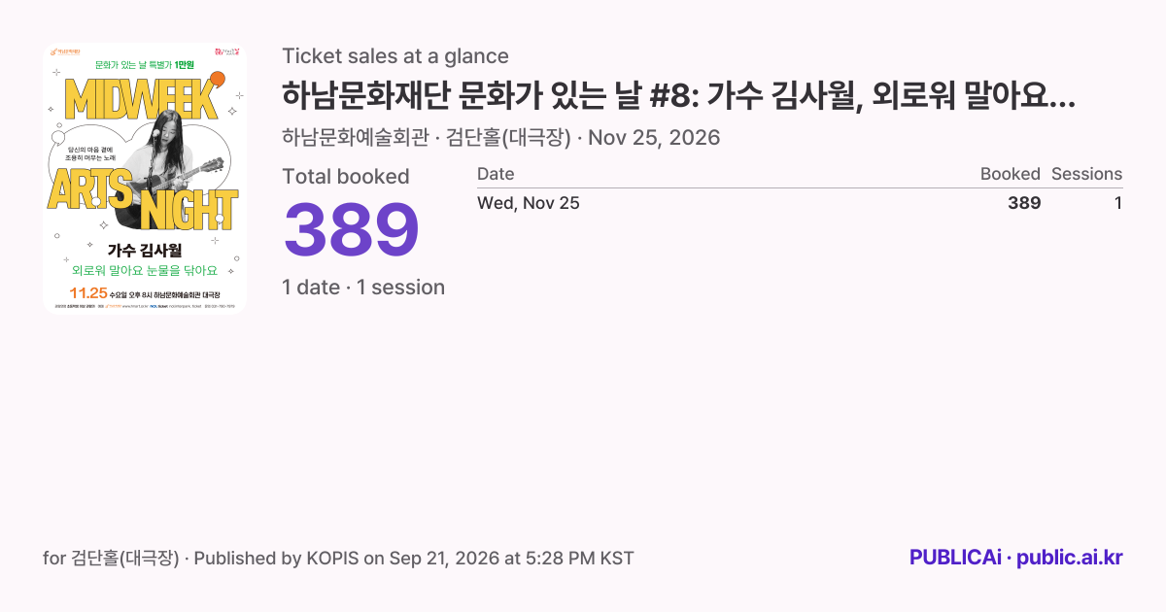Open the concert poster thumbnail
Image resolution: width=1166 pixels, height=612 pixels.
pyautogui.click(x=145, y=178)
